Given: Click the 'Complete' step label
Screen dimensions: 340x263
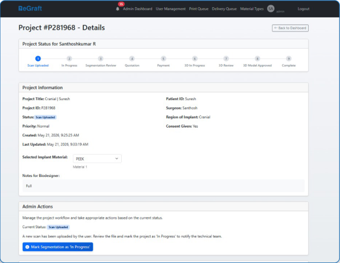Looking at the screenshot, I should (289, 66).
